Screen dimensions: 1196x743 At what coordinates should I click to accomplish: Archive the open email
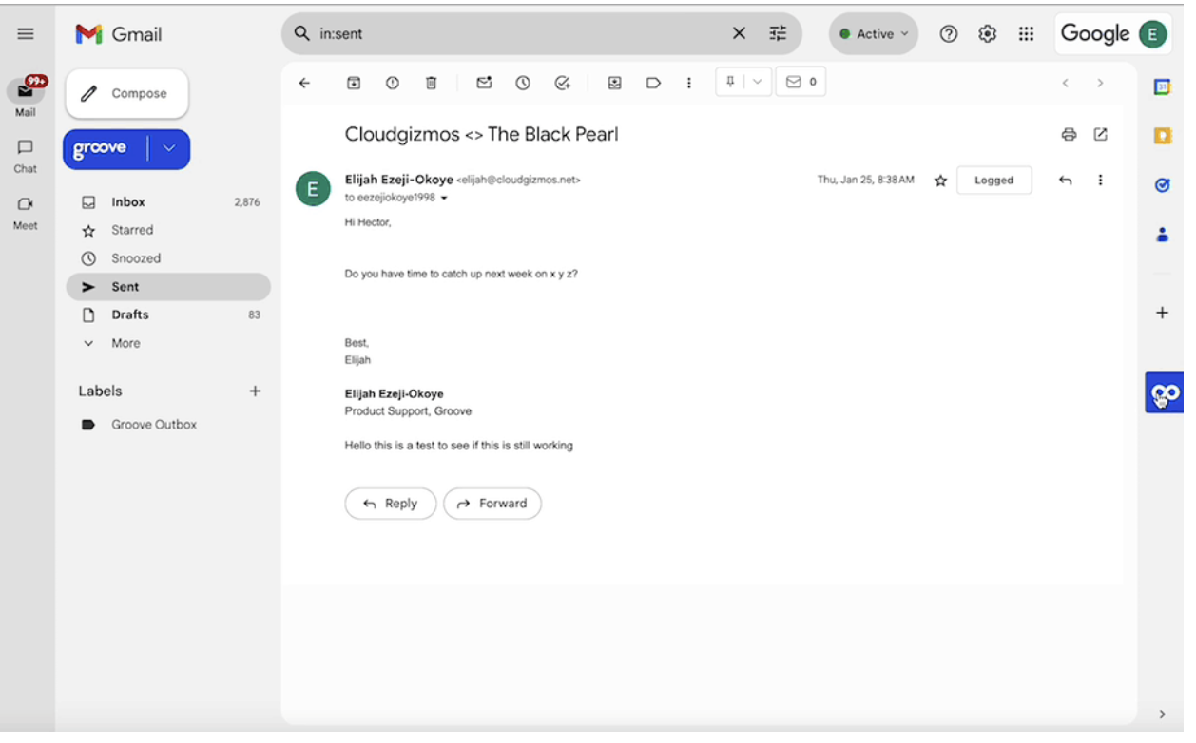[354, 83]
